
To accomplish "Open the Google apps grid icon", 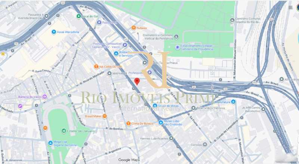I will [x=290, y=7].
